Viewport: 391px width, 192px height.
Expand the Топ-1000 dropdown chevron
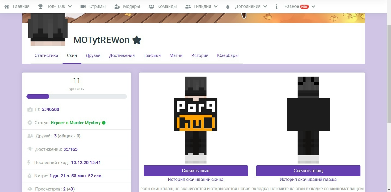pos(70,6)
